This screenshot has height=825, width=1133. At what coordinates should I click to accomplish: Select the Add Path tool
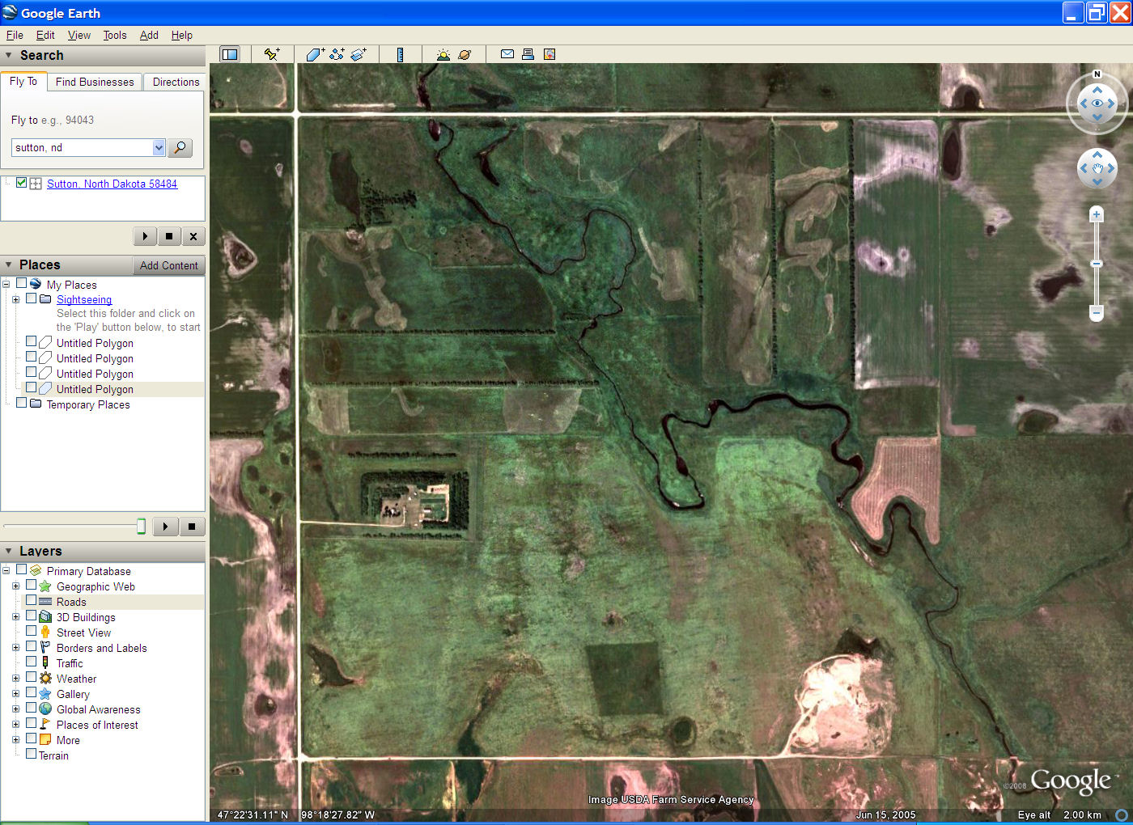(x=337, y=54)
